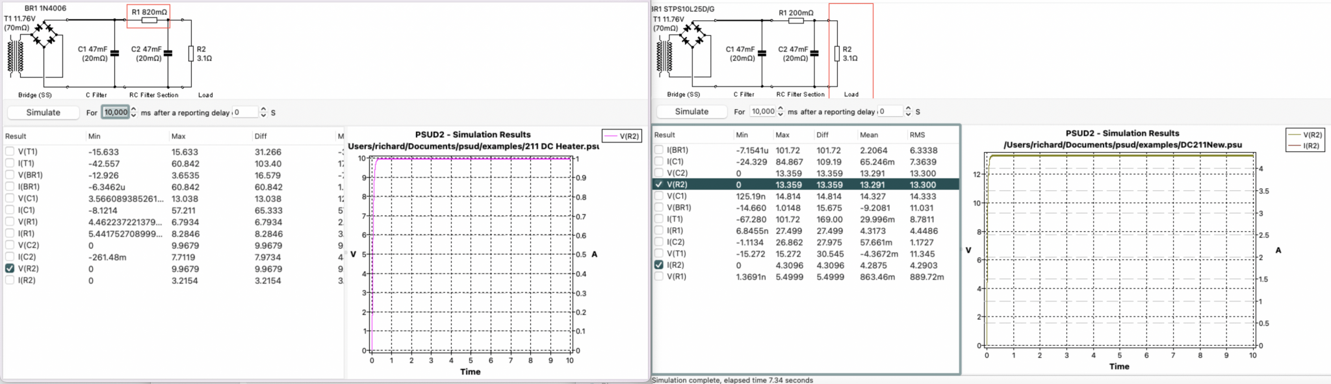Select the I(R1) row in DC211New results
The height and width of the screenshot is (384, 1331).
(x=806, y=231)
